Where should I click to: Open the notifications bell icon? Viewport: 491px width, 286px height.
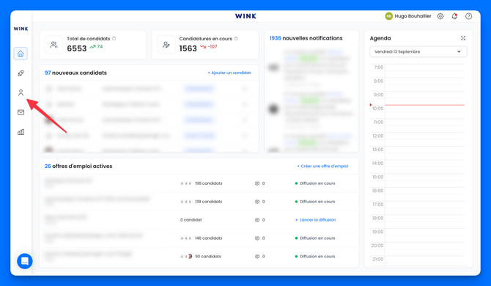[x=454, y=16]
